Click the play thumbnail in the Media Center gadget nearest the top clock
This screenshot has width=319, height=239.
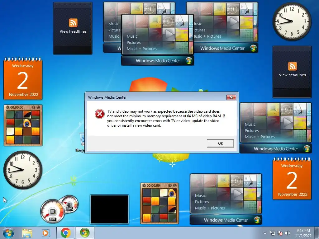tap(233, 22)
